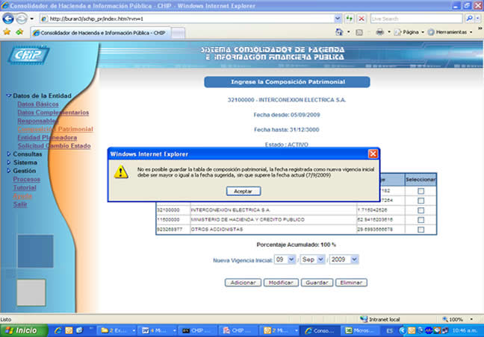Close the Windows Internet Explorer warning dialog
The image size is (484, 337).
click(373, 154)
